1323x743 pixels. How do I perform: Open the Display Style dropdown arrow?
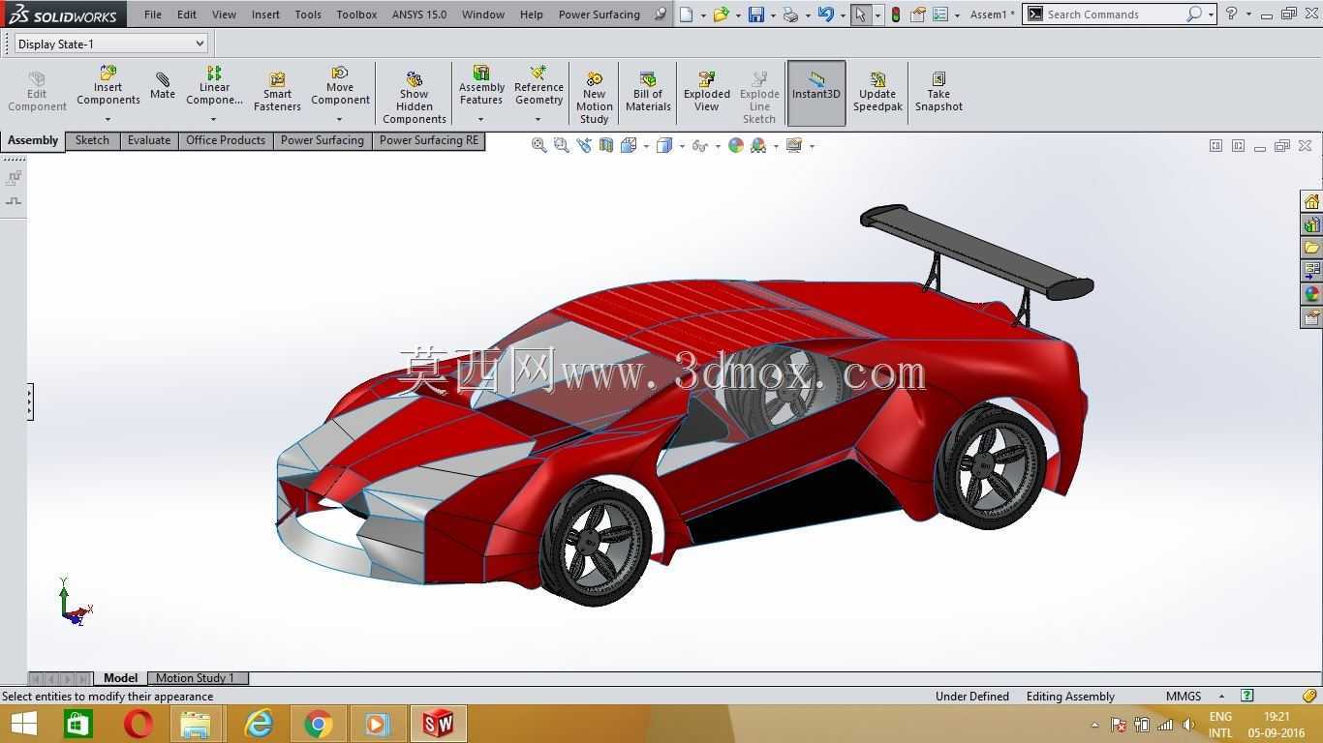click(x=682, y=146)
